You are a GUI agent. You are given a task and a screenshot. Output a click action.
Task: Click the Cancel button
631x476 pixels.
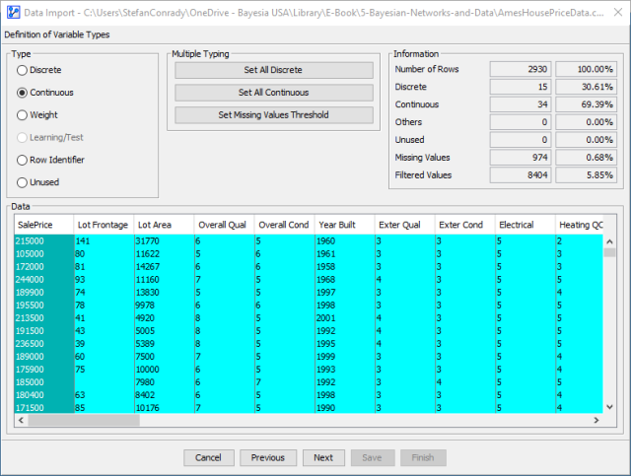208,457
